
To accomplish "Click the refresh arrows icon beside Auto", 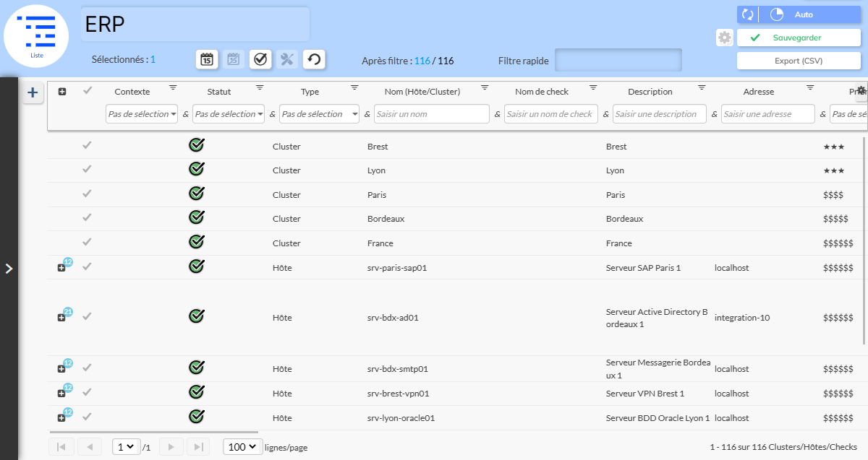I will point(748,14).
